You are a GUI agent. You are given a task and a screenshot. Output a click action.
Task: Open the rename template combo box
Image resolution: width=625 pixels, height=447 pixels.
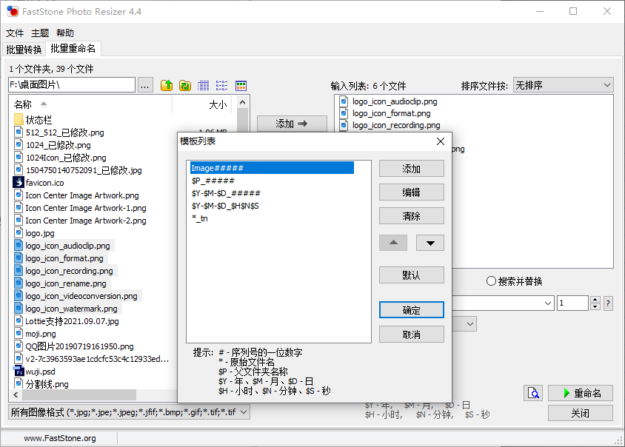548,303
